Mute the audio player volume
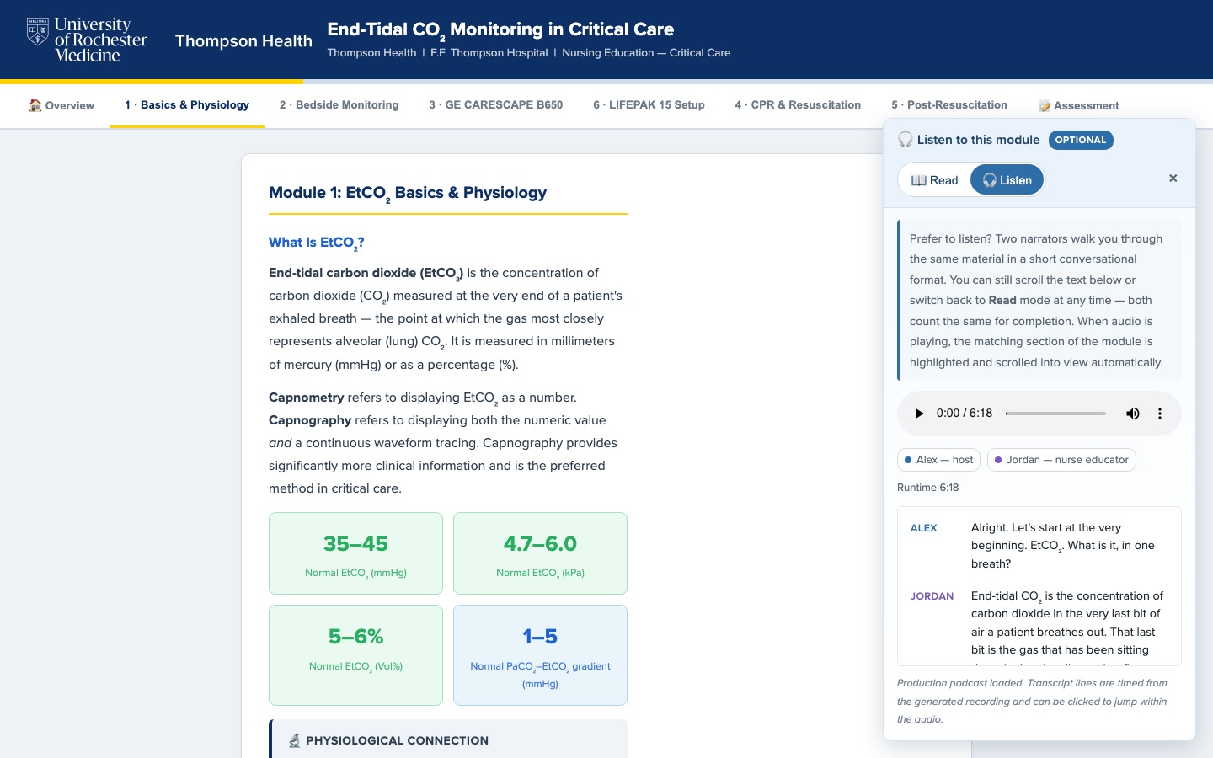The width and height of the screenshot is (1213, 758). (1133, 414)
